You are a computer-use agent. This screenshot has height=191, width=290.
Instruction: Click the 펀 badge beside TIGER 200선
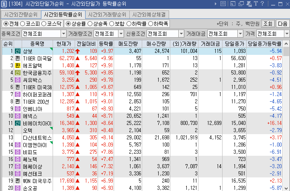(x=18, y=101)
